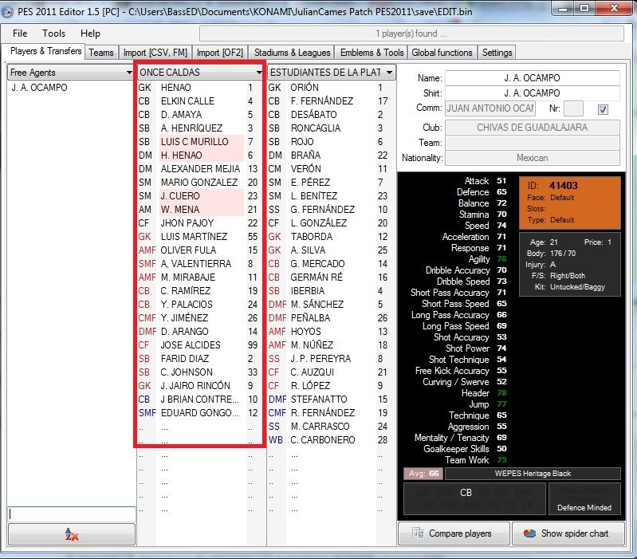Click the Compare players icon

tap(418, 533)
